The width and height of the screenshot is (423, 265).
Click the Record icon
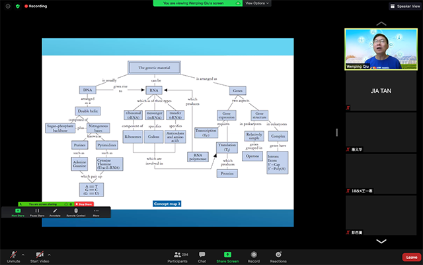(253, 256)
